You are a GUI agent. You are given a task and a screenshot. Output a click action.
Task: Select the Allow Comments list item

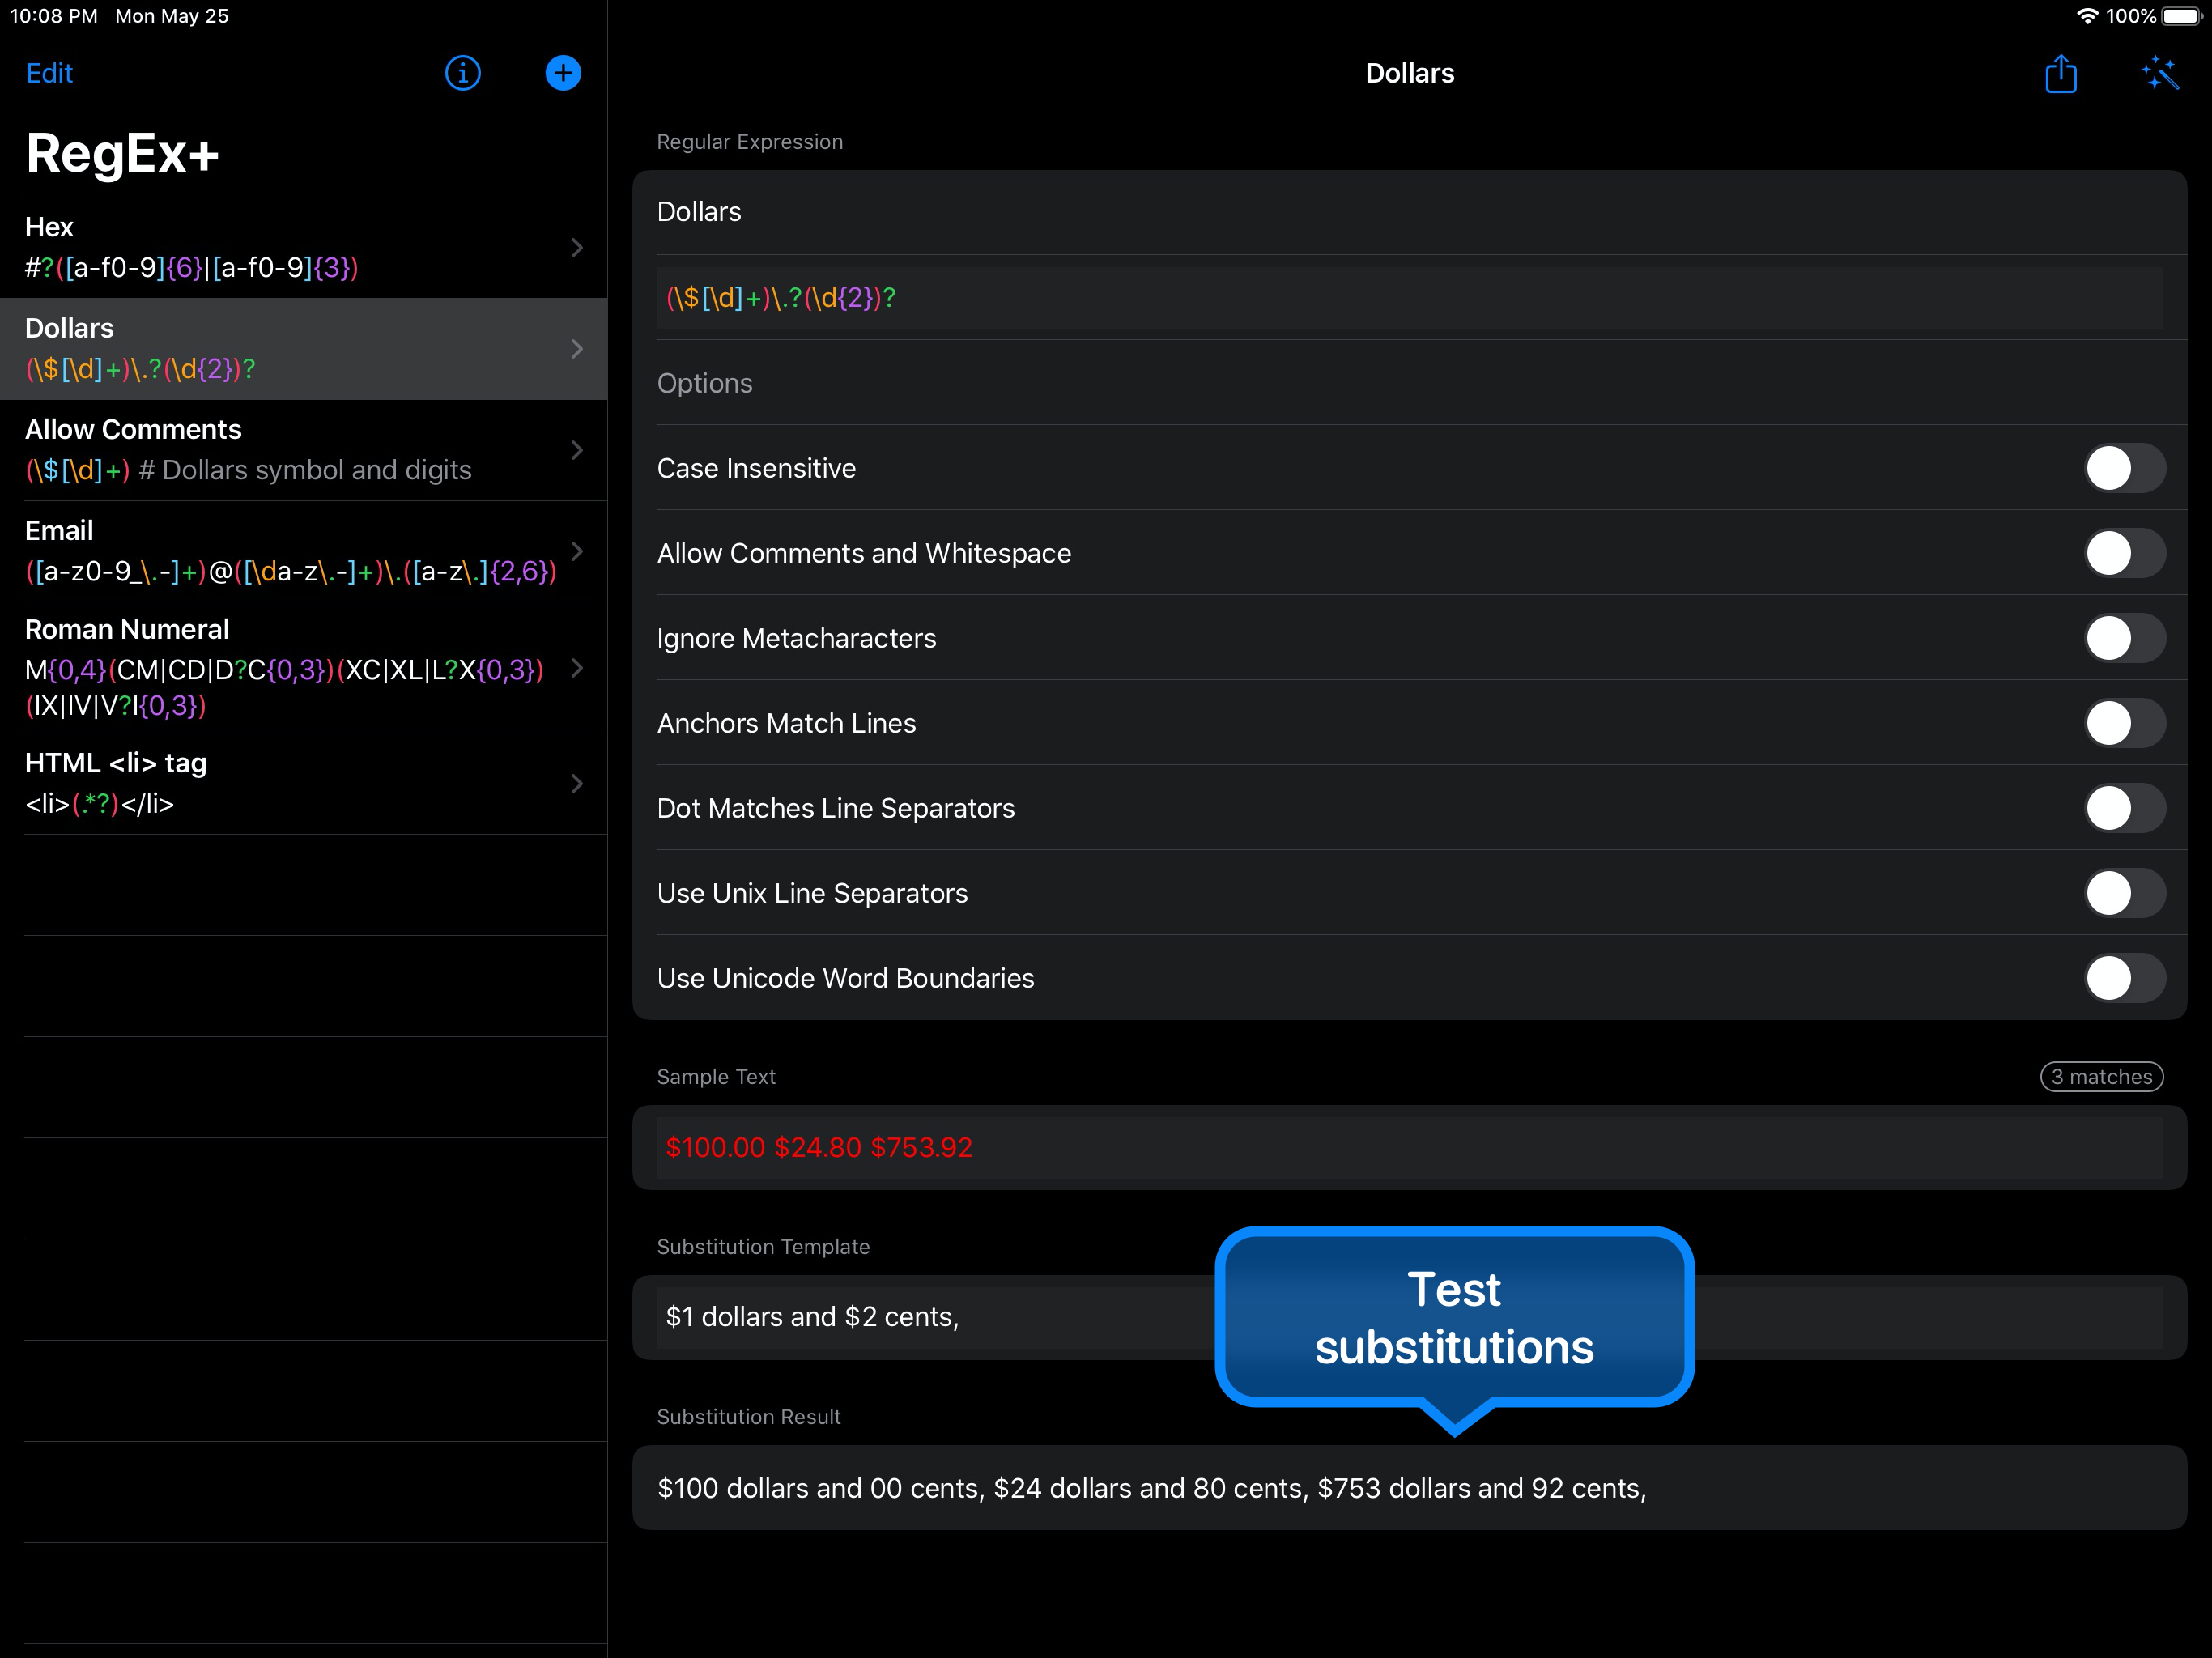pos(290,450)
